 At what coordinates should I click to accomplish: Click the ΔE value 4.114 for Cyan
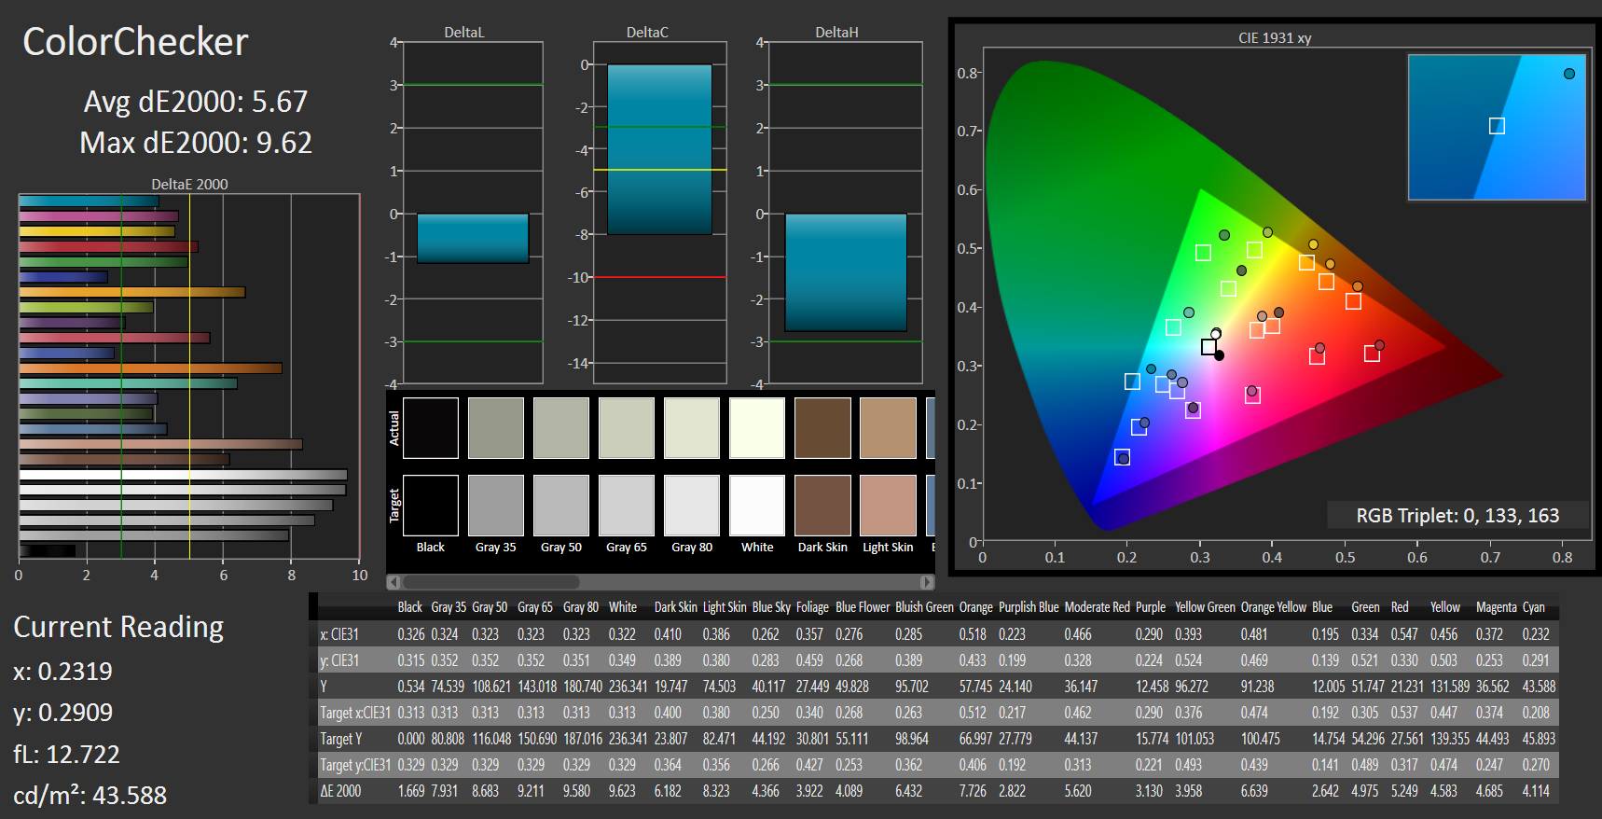coord(1536,791)
